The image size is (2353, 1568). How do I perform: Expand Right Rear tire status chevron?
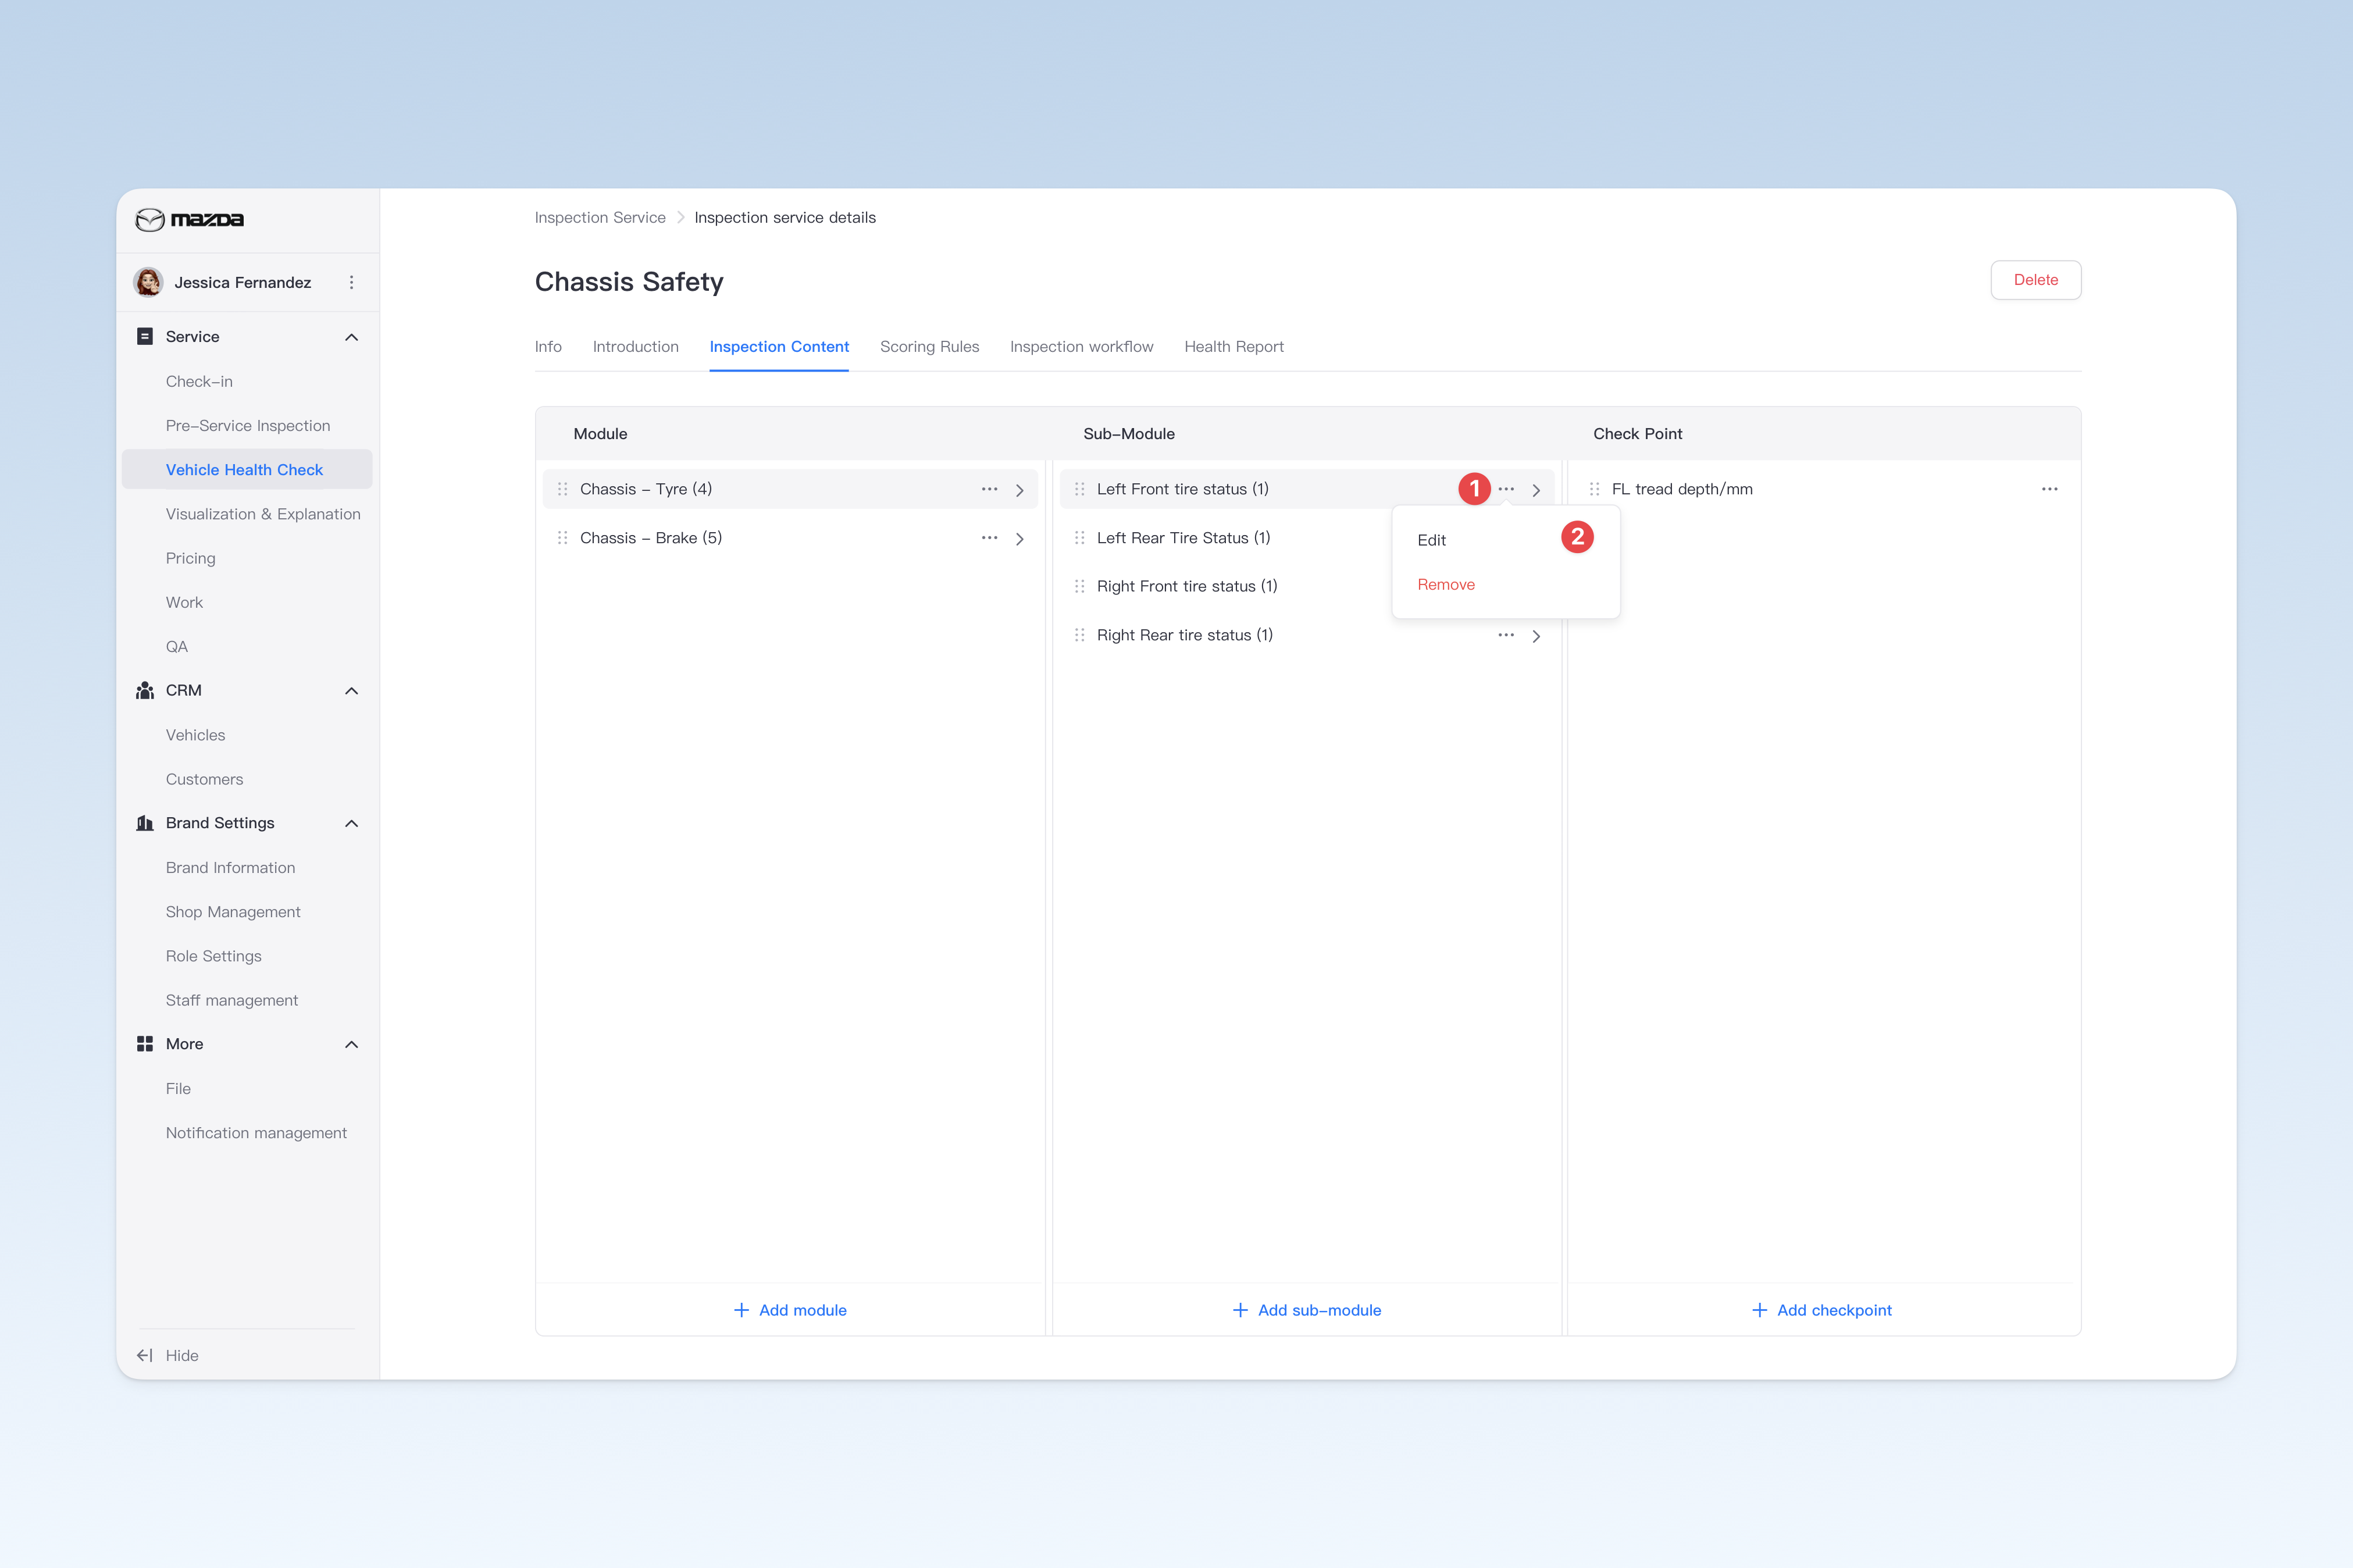[x=1536, y=636]
